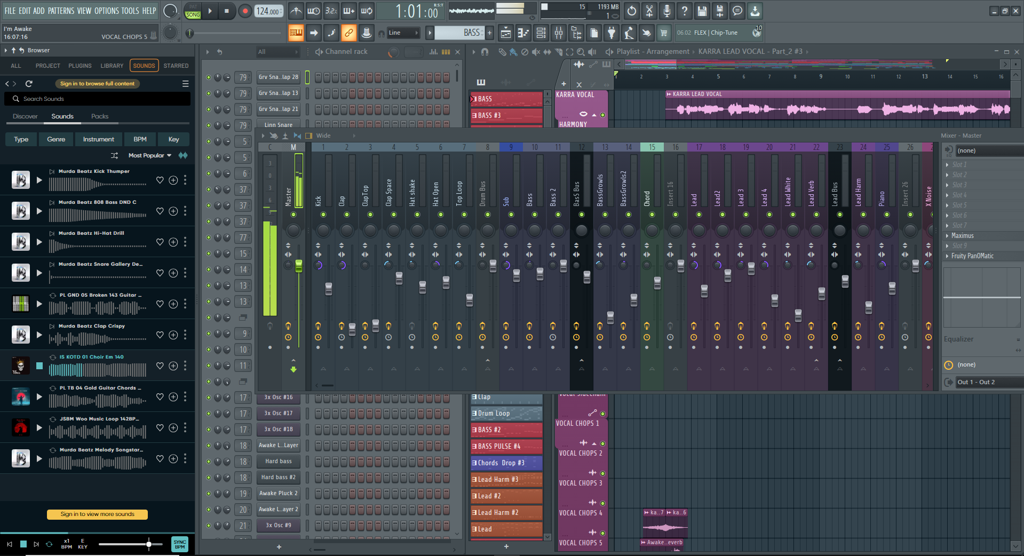Click the Sign in to browse full content link
Image resolution: width=1024 pixels, height=556 pixels.
tap(97, 83)
